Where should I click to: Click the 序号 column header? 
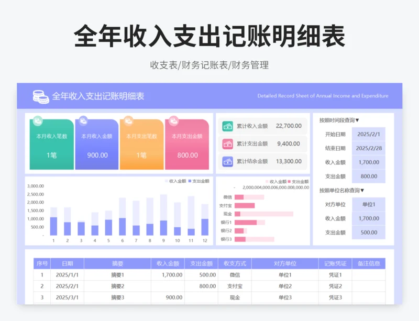click(42, 263)
